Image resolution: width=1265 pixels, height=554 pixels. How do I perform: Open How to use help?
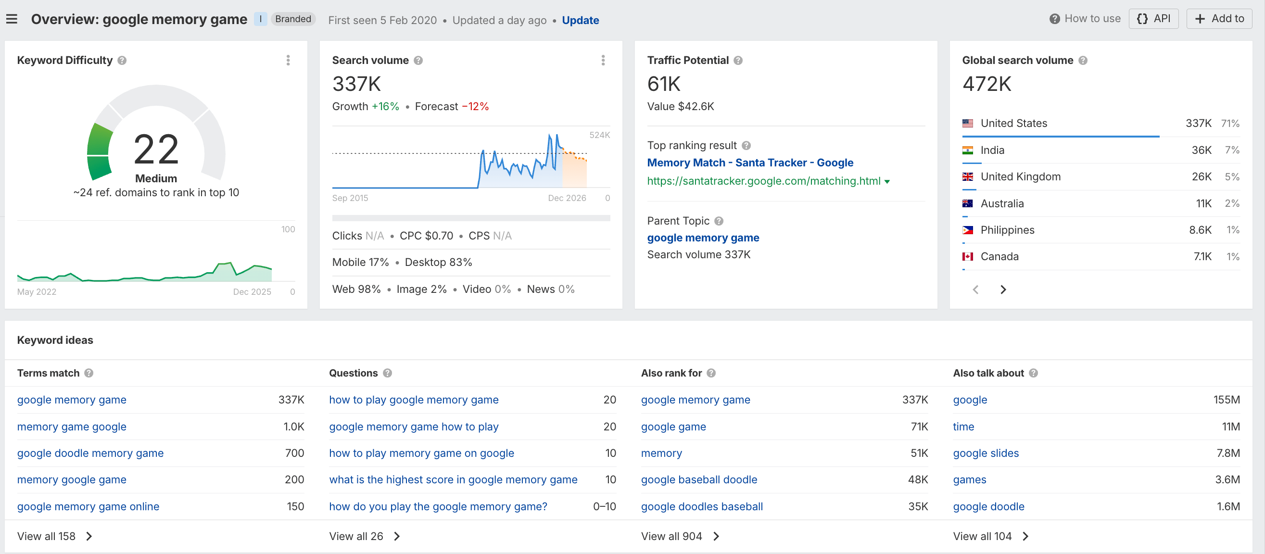[1085, 19]
